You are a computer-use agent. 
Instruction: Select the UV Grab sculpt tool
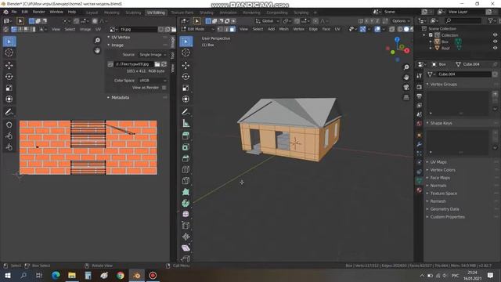tap(9, 125)
